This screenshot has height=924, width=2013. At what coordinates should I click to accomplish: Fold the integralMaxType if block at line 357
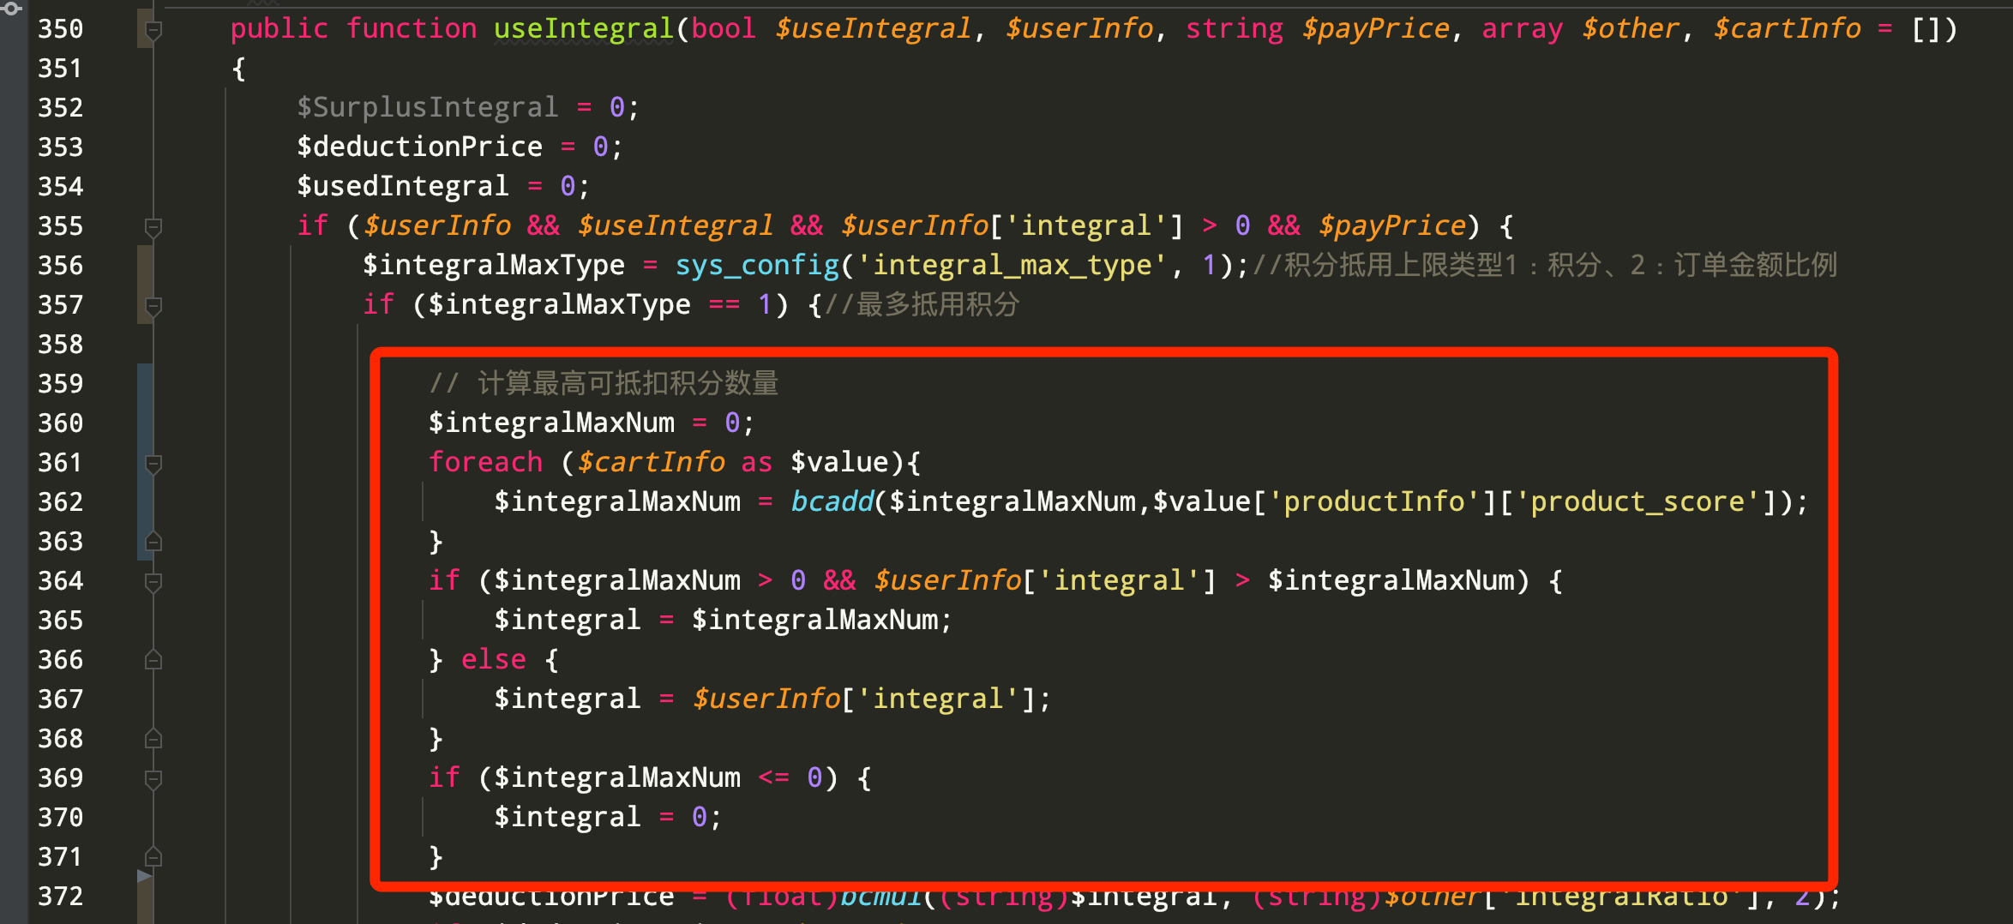click(153, 307)
